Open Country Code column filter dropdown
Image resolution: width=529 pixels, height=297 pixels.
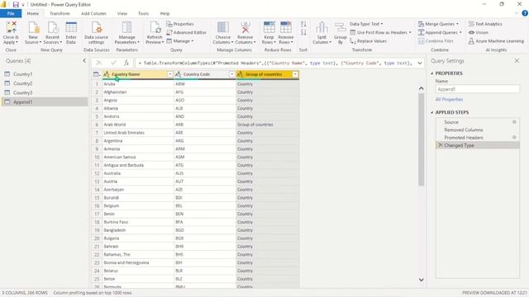tap(231, 74)
